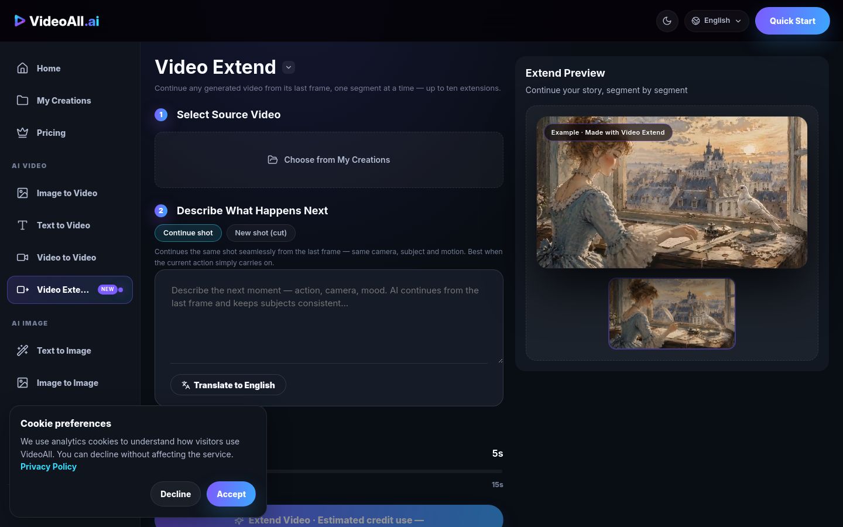Open the English language dropdown
The width and height of the screenshot is (843, 527).
coord(717,21)
